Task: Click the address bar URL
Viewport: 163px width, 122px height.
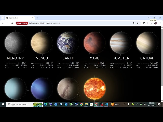Action: click(45, 23)
